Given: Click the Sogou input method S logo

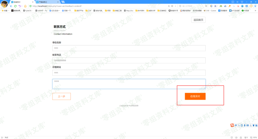Looking at the screenshot, I should pyautogui.click(x=232, y=125).
